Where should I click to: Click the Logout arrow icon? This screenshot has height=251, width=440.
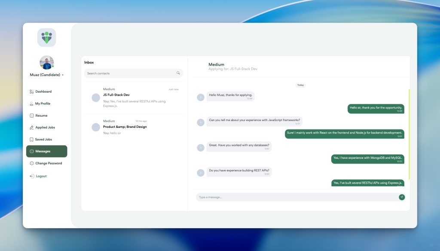[31, 176]
